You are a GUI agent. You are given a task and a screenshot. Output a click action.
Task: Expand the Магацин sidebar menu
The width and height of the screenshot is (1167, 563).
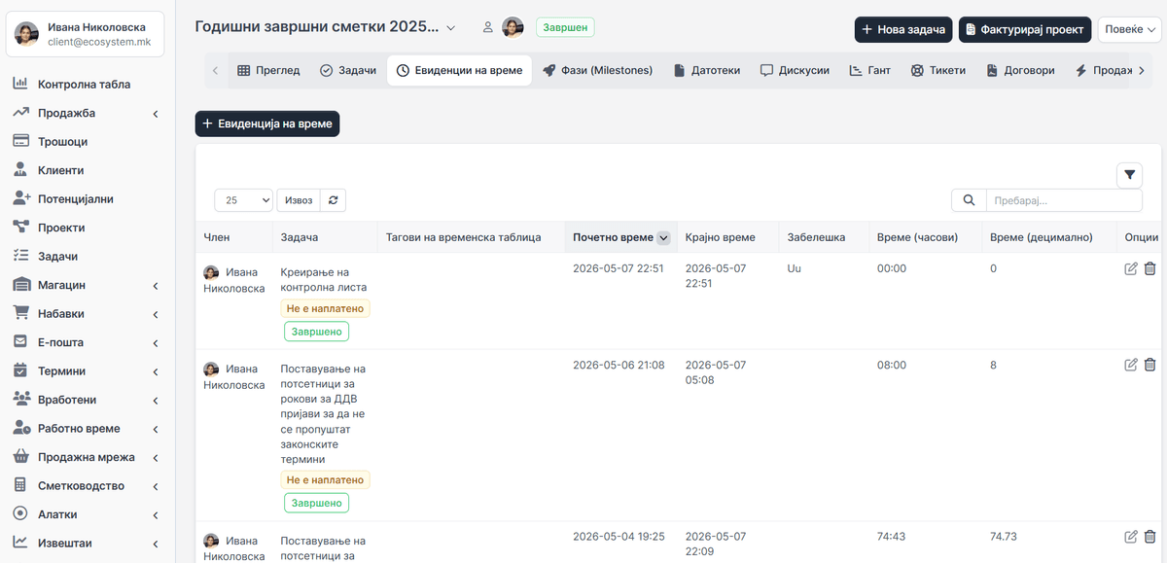coord(88,285)
